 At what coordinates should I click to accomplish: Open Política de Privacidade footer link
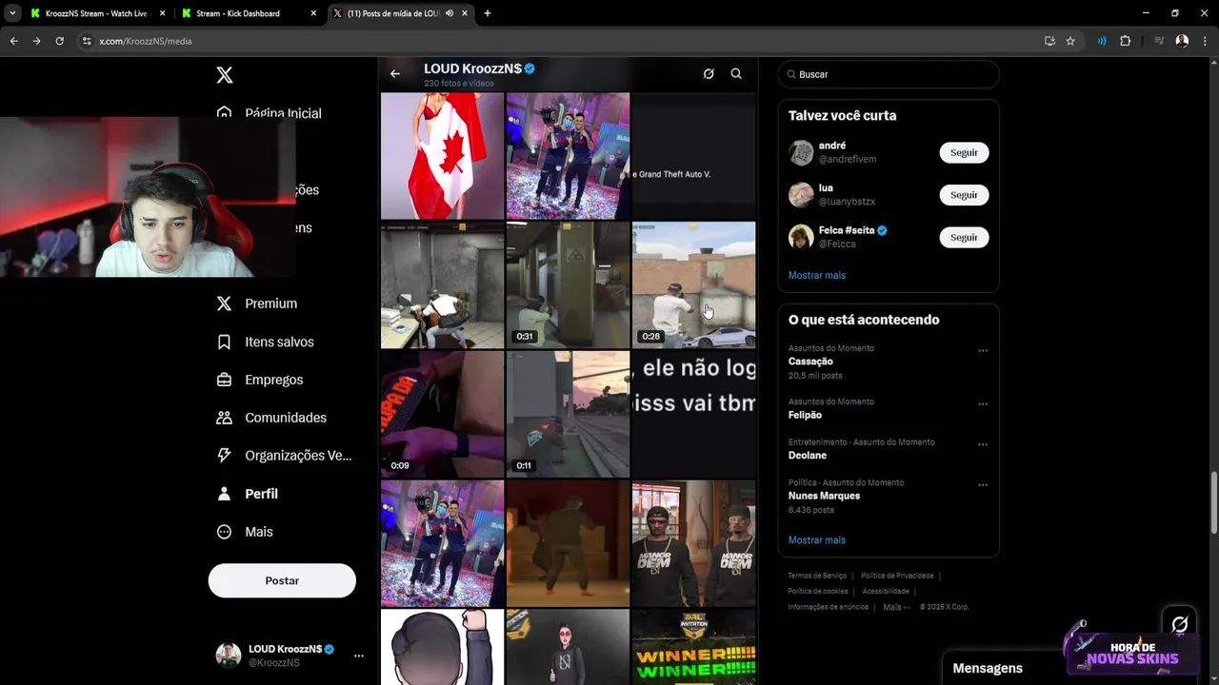pyautogui.click(x=897, y=576)
